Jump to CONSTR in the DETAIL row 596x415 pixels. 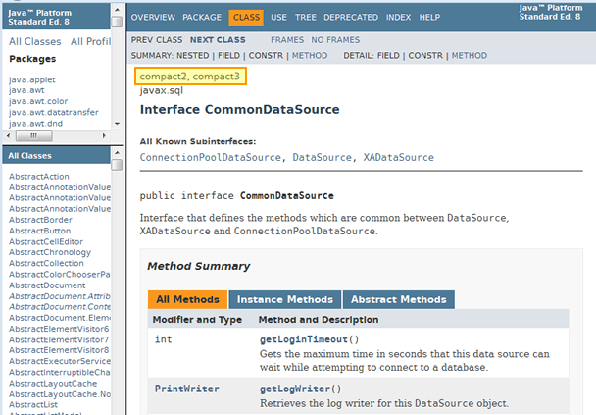click(x=425, y=56)
